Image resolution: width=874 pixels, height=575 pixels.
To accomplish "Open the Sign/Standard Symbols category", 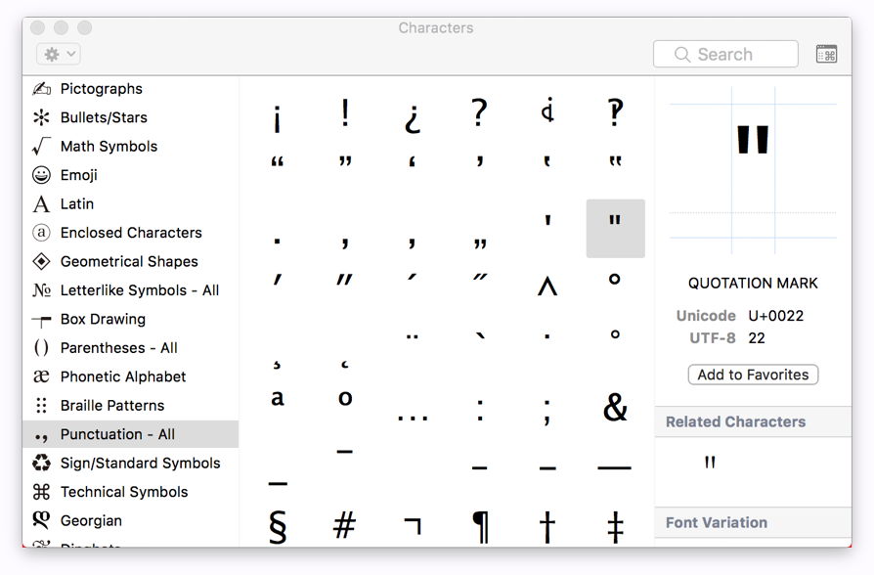I will click(140, 464).
